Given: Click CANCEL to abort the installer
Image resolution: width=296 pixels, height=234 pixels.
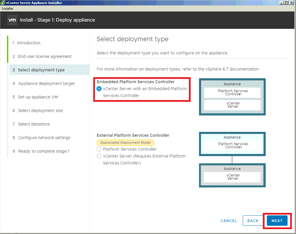Looking at the screenshot, I should pyautogui.click(x=229, y=221).
